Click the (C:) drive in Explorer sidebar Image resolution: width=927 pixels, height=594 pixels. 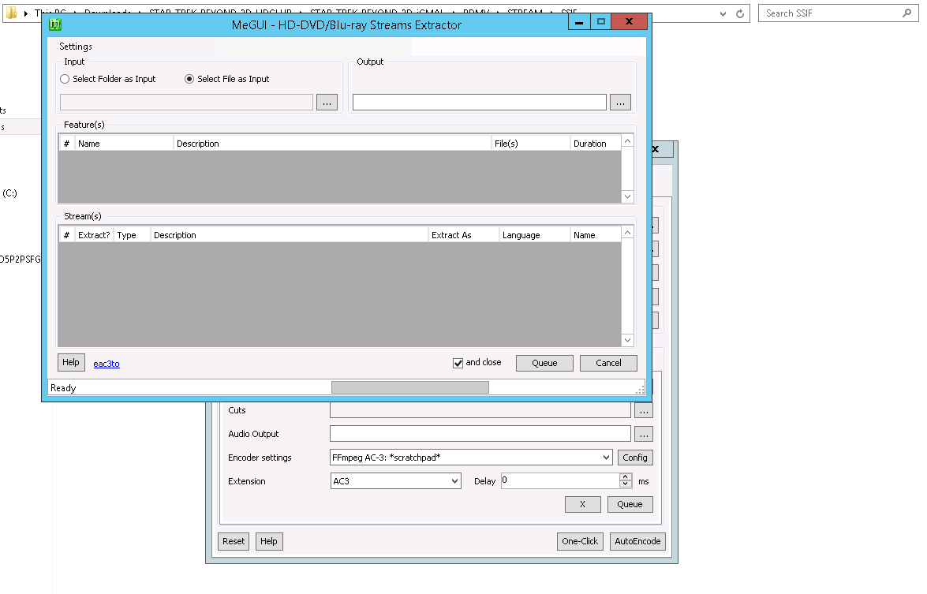(x=9, y=193)
